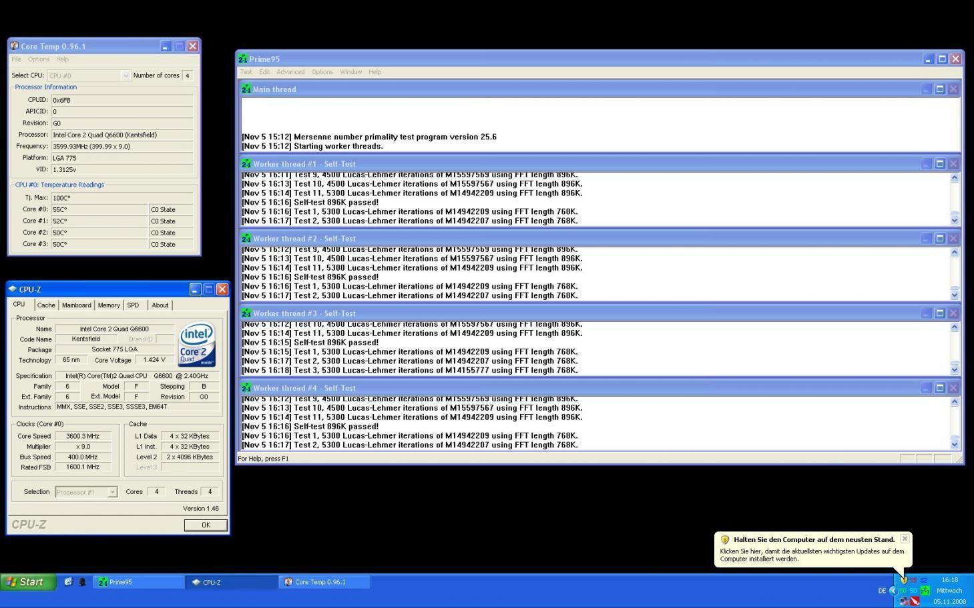Click the Main thread window icon

coord(246,89)
